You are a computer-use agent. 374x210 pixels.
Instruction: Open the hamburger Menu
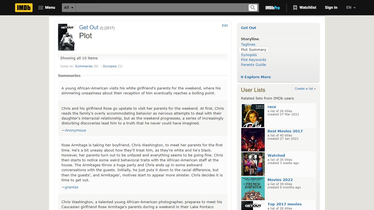47,8
